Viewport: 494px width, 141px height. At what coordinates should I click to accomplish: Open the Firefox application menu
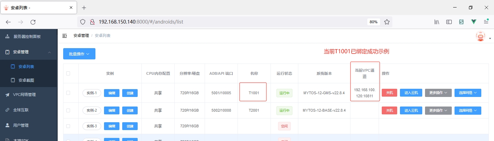coord(486,22)
